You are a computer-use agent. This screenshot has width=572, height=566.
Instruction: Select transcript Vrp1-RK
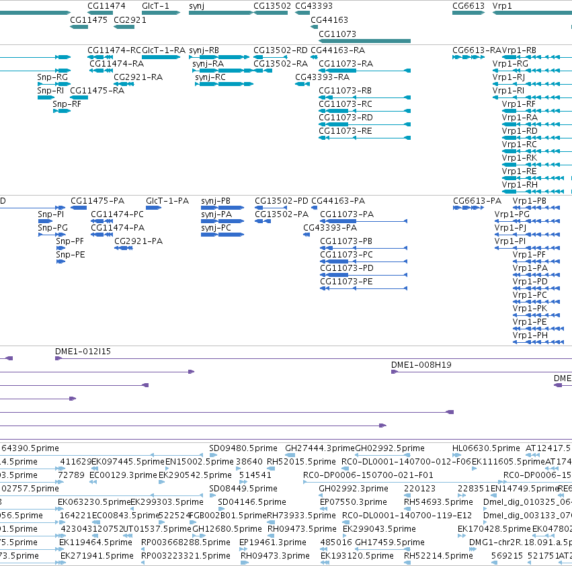[x=537, y=165]
